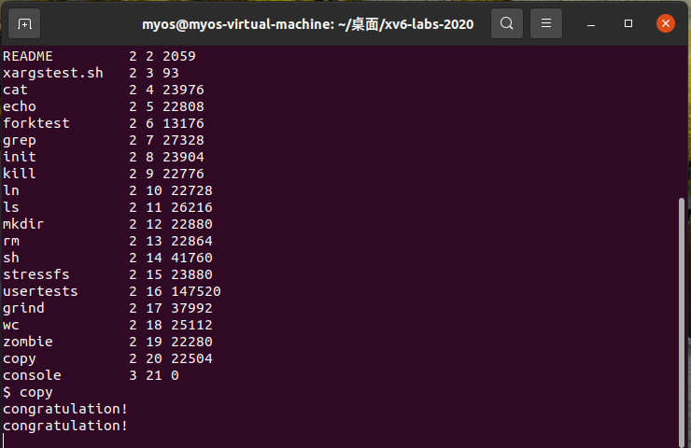Image resolution: width=691 pixels, height=448 pixels.
Task: Click the xargstest.sh line in the listing
Action: pyautogui.click(x=52, y=73)
